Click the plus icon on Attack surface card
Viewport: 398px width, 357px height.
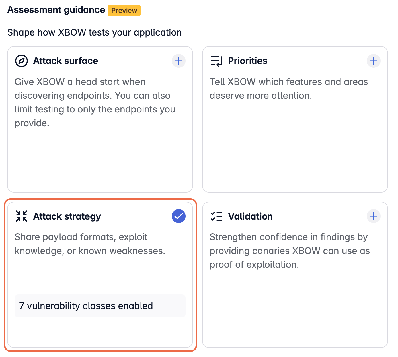pyautogui.click(x=178, y=61)
